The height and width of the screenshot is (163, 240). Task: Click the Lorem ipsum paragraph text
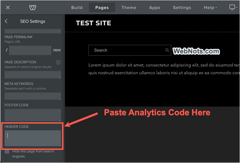pos(164,69)
